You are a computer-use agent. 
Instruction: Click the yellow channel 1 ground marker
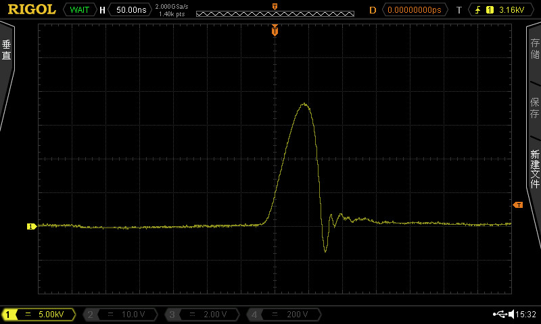[31, 226]
